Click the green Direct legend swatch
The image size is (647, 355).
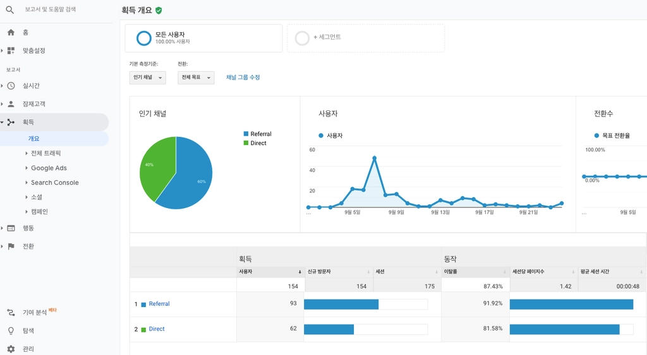click(246, 143)
